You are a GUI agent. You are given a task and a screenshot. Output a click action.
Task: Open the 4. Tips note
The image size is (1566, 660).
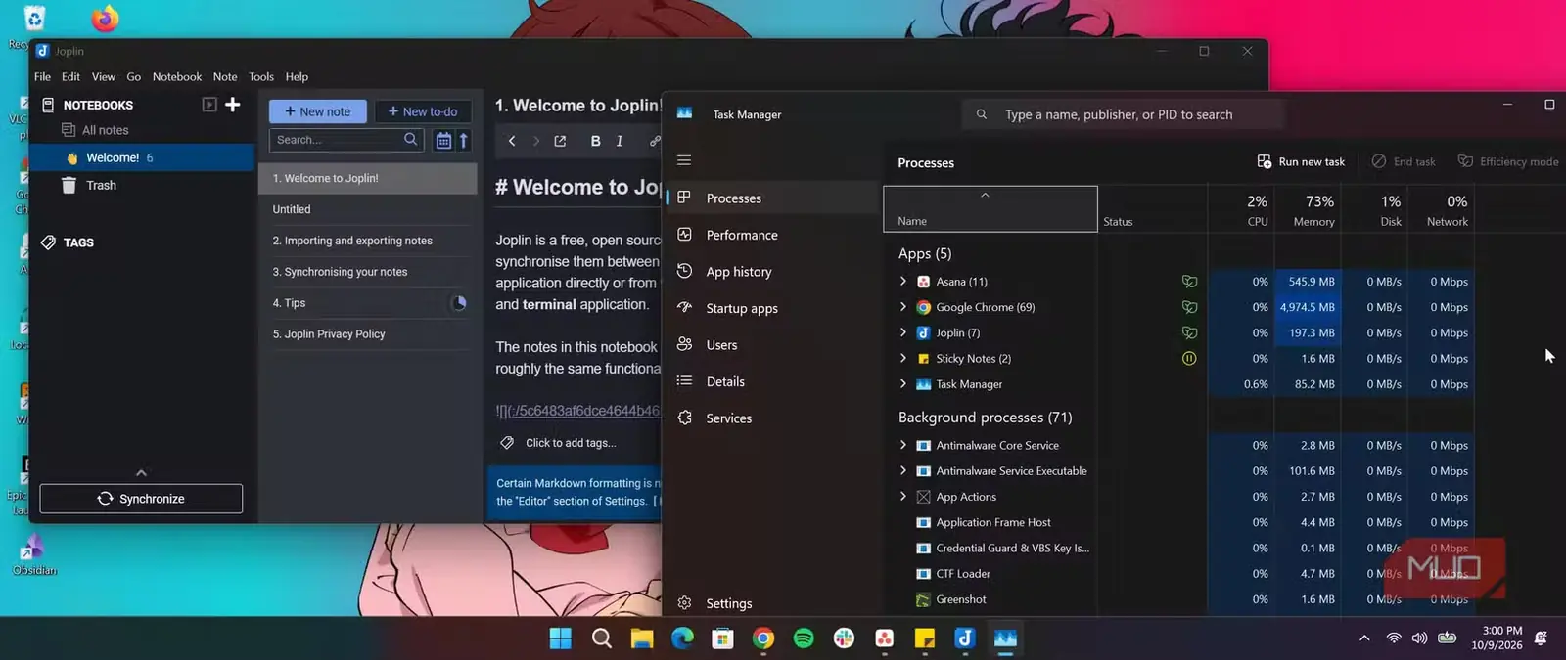point(368,303)
